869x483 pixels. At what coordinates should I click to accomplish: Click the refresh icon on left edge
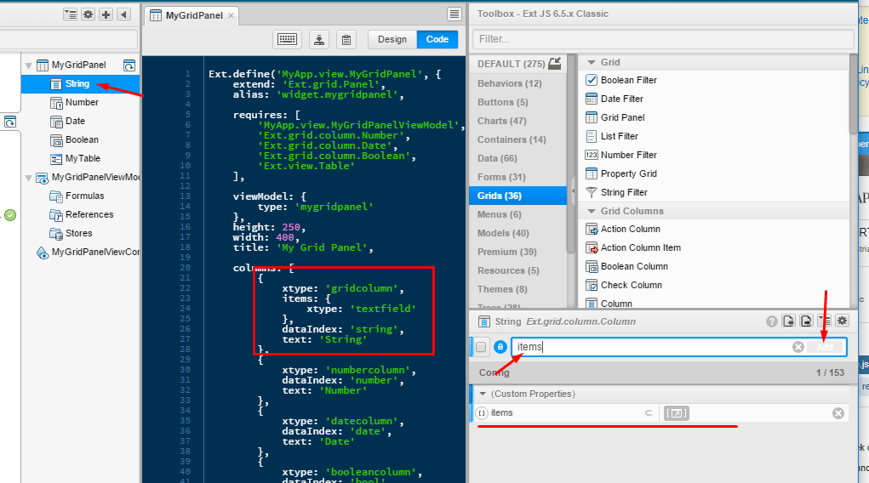(10, 122)
